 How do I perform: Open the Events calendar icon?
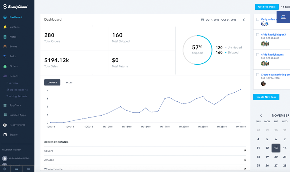coord(5,46)
